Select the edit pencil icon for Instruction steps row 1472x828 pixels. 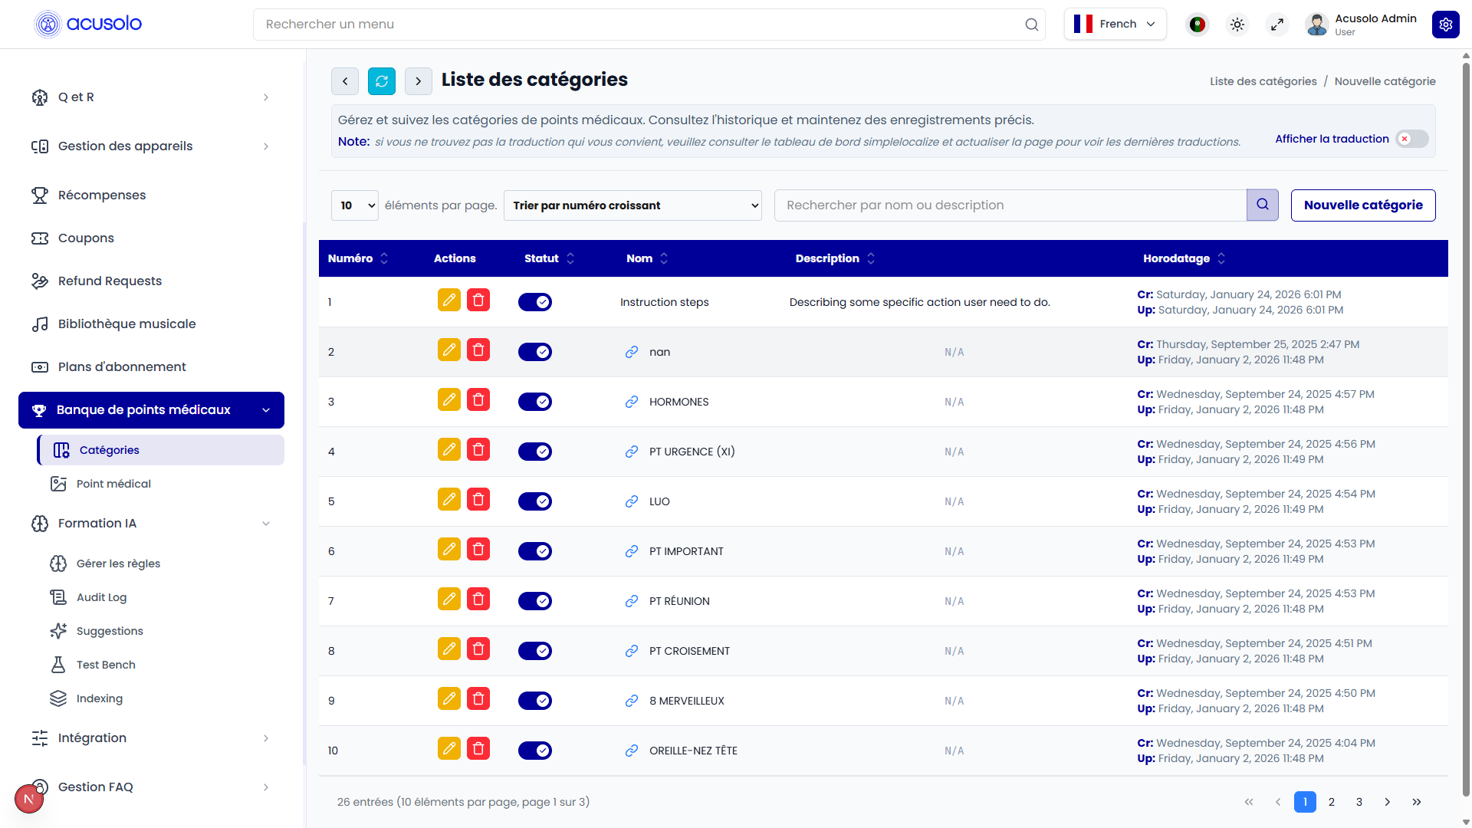pos(449,301)
